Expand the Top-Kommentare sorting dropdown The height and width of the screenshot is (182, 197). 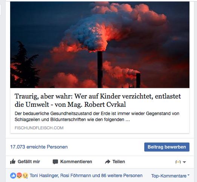170,176
